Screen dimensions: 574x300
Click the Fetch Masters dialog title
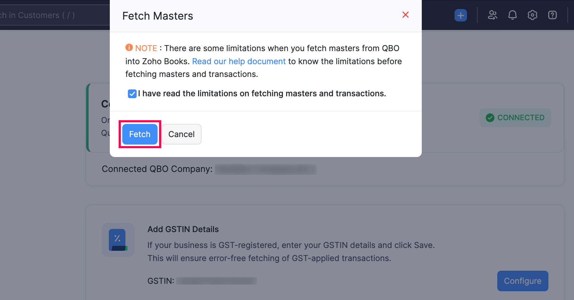(x=158, y=16)
